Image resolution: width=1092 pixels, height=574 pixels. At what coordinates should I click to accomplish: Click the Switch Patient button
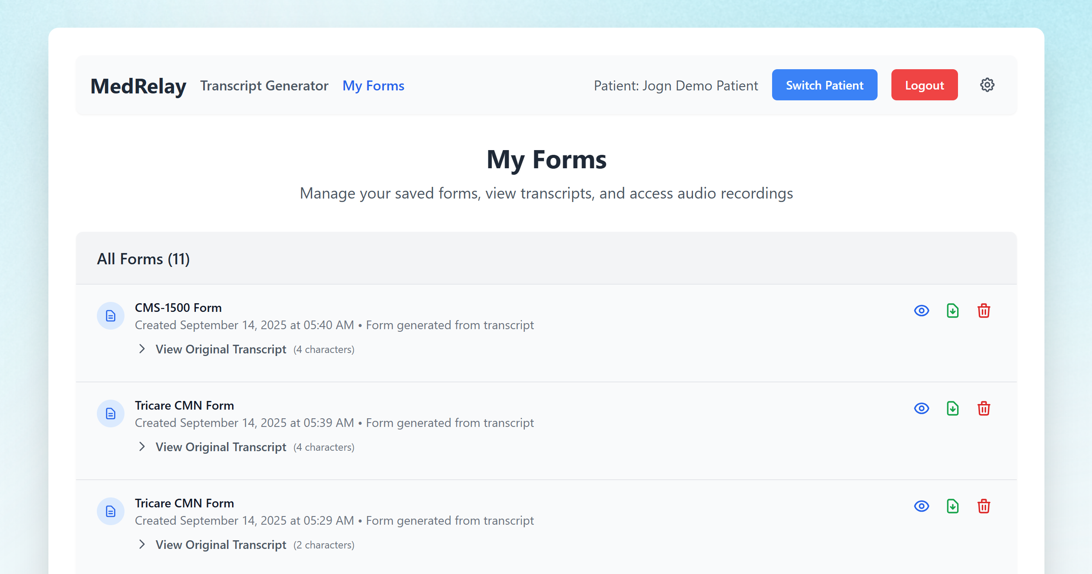824,85
